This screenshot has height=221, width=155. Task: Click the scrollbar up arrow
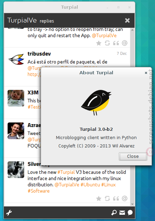tap(132, 30)
